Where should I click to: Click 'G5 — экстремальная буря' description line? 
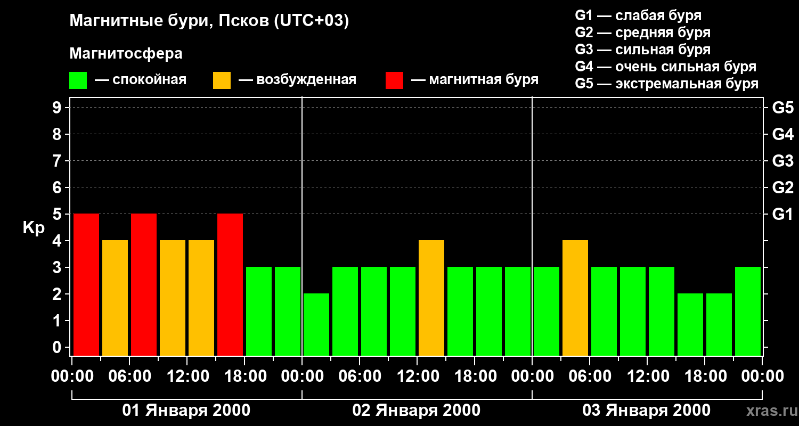(666, 84)
